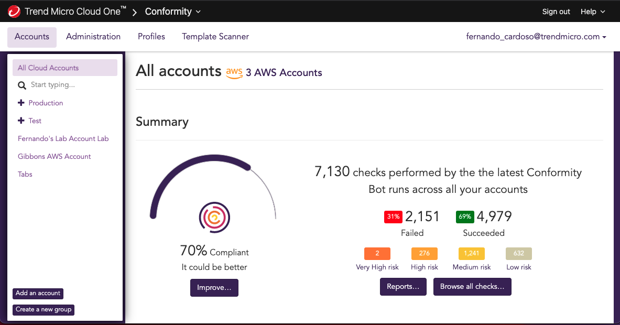Click the Very High risk label

(377, 267)
